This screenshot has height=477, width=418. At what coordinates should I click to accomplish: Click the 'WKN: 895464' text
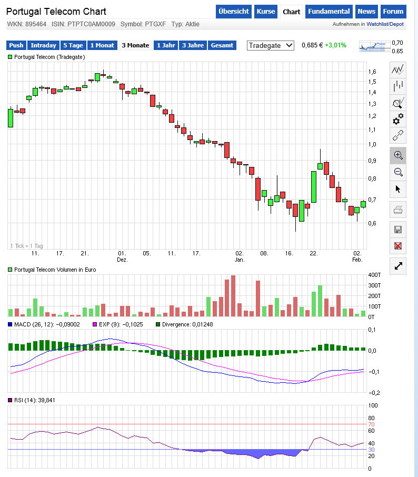pyautogui.click(x=27, y=24)
